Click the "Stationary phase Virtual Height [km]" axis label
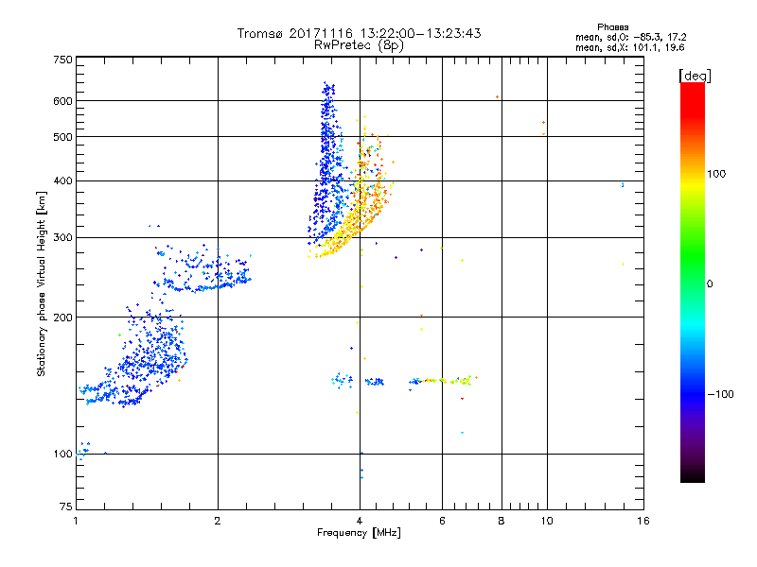This screenshot has height=567, width=757. pyautogui.click(x=41, y=283)
